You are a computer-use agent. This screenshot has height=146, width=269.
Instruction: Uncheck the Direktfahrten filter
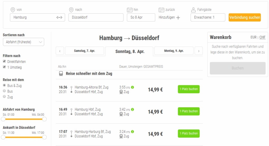4,61
